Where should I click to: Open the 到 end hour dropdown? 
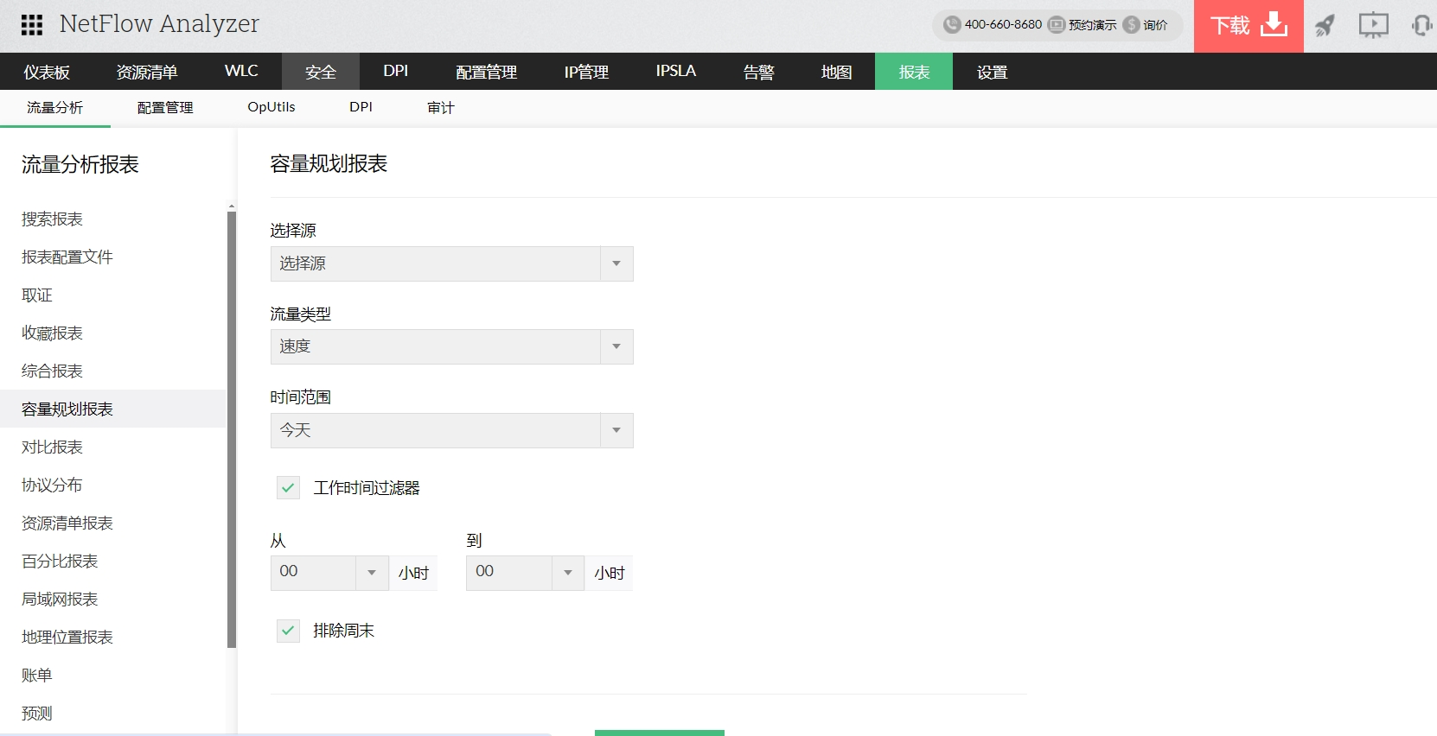point(524,573)
